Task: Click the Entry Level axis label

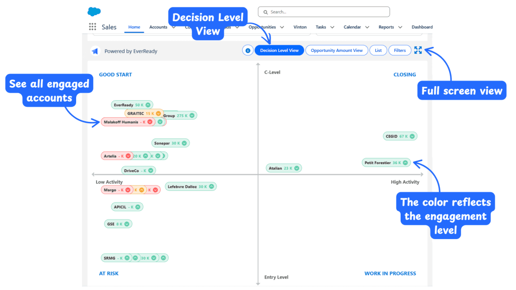Action: tap(276, 277)
